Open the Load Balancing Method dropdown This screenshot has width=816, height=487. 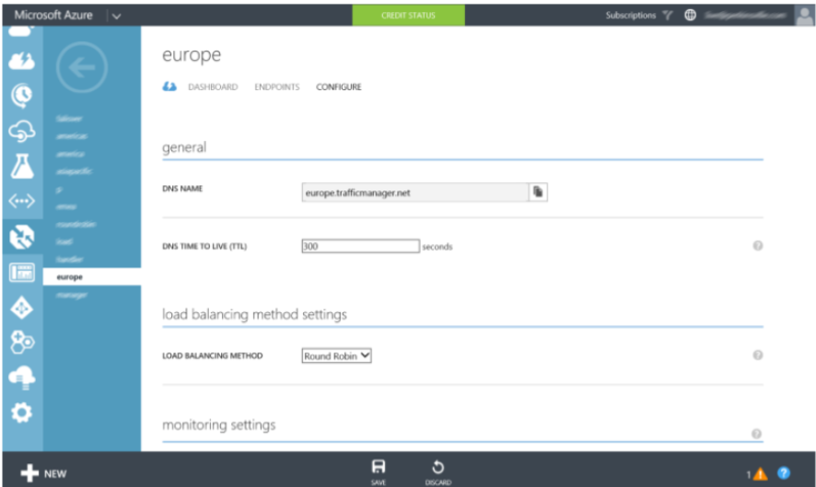tap(336, 355)
